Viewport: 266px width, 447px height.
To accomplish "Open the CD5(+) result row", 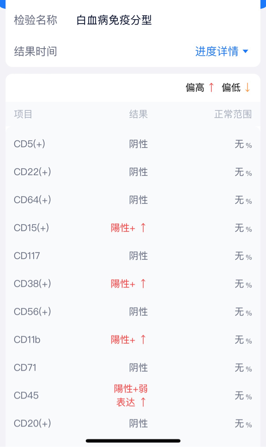I will [133, 144].
